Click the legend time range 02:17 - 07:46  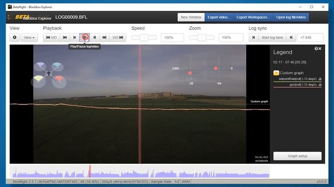coord(290,62)
